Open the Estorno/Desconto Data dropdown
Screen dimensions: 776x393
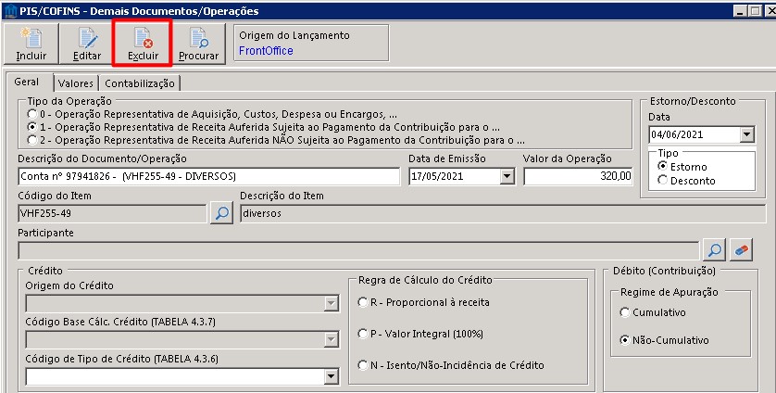[746, 134]
